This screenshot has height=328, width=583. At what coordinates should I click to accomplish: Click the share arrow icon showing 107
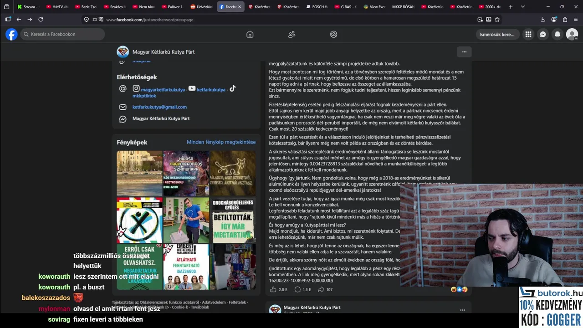pyautogui.click(x=321, y=289)
